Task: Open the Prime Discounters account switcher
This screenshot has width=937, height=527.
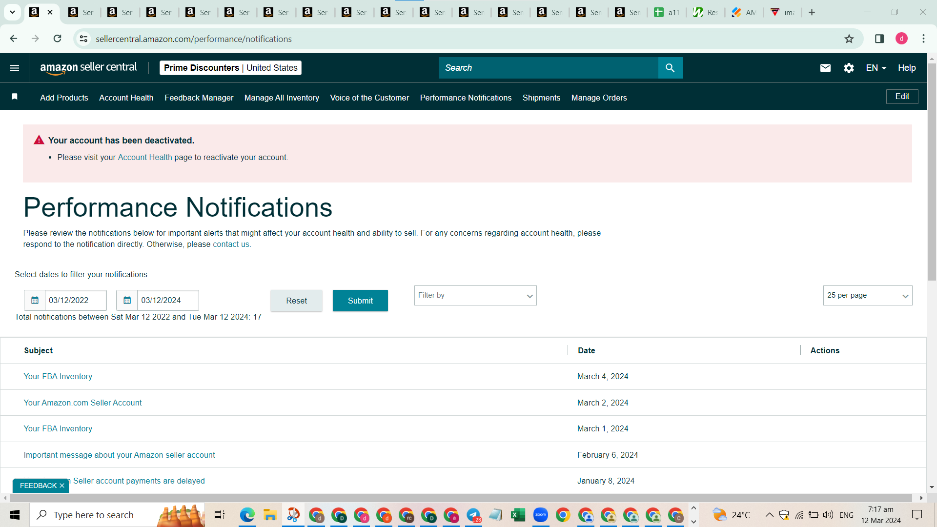Action: point(230,68)
